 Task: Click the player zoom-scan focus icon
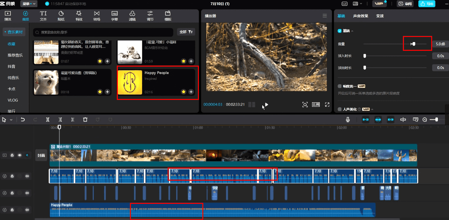point(305,105)
